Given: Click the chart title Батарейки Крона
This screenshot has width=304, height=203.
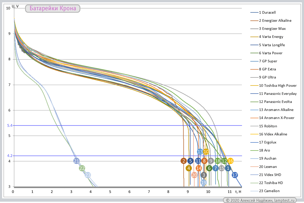Looking at the screenshot, I should coord(53,9).
